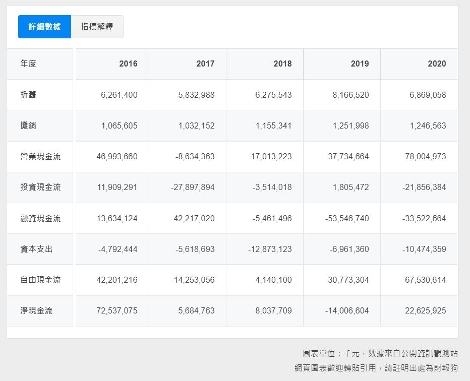Select the 融資現金流 row label
The height and width of the screenshot is (381, 470).
[40, 218]
